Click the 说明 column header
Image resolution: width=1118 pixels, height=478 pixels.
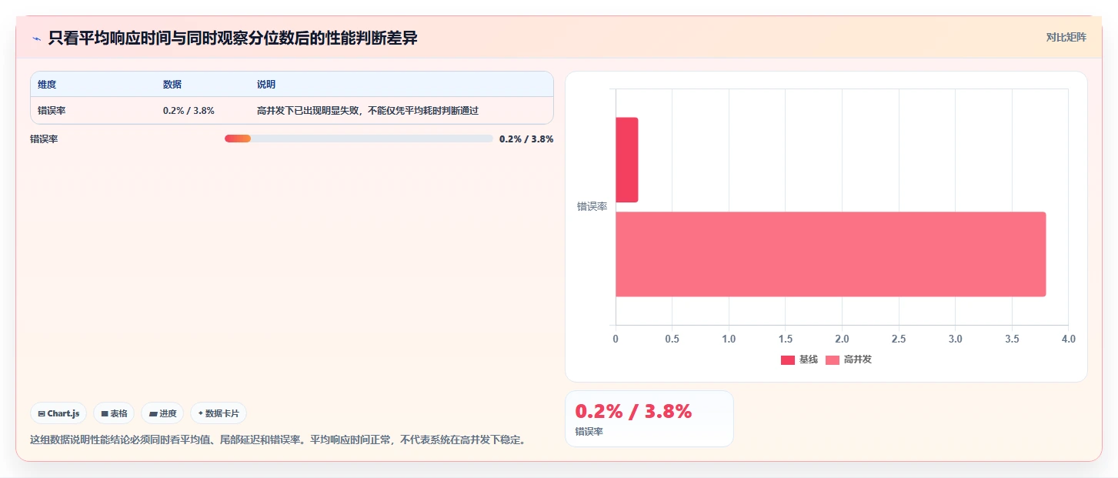(x=266, y=84)
